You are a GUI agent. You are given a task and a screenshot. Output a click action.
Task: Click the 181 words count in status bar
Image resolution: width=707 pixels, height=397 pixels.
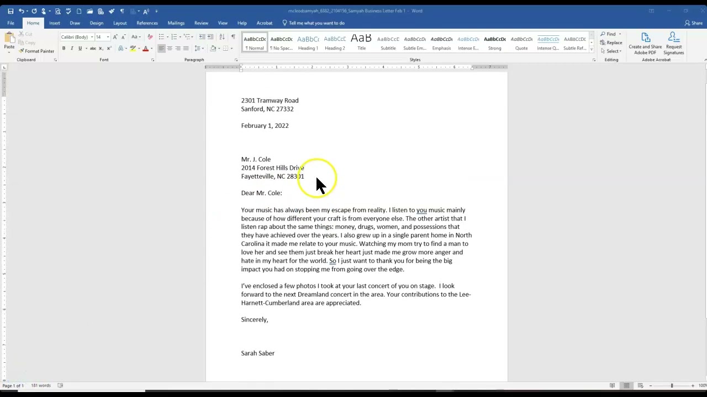[x=41, y=385]
